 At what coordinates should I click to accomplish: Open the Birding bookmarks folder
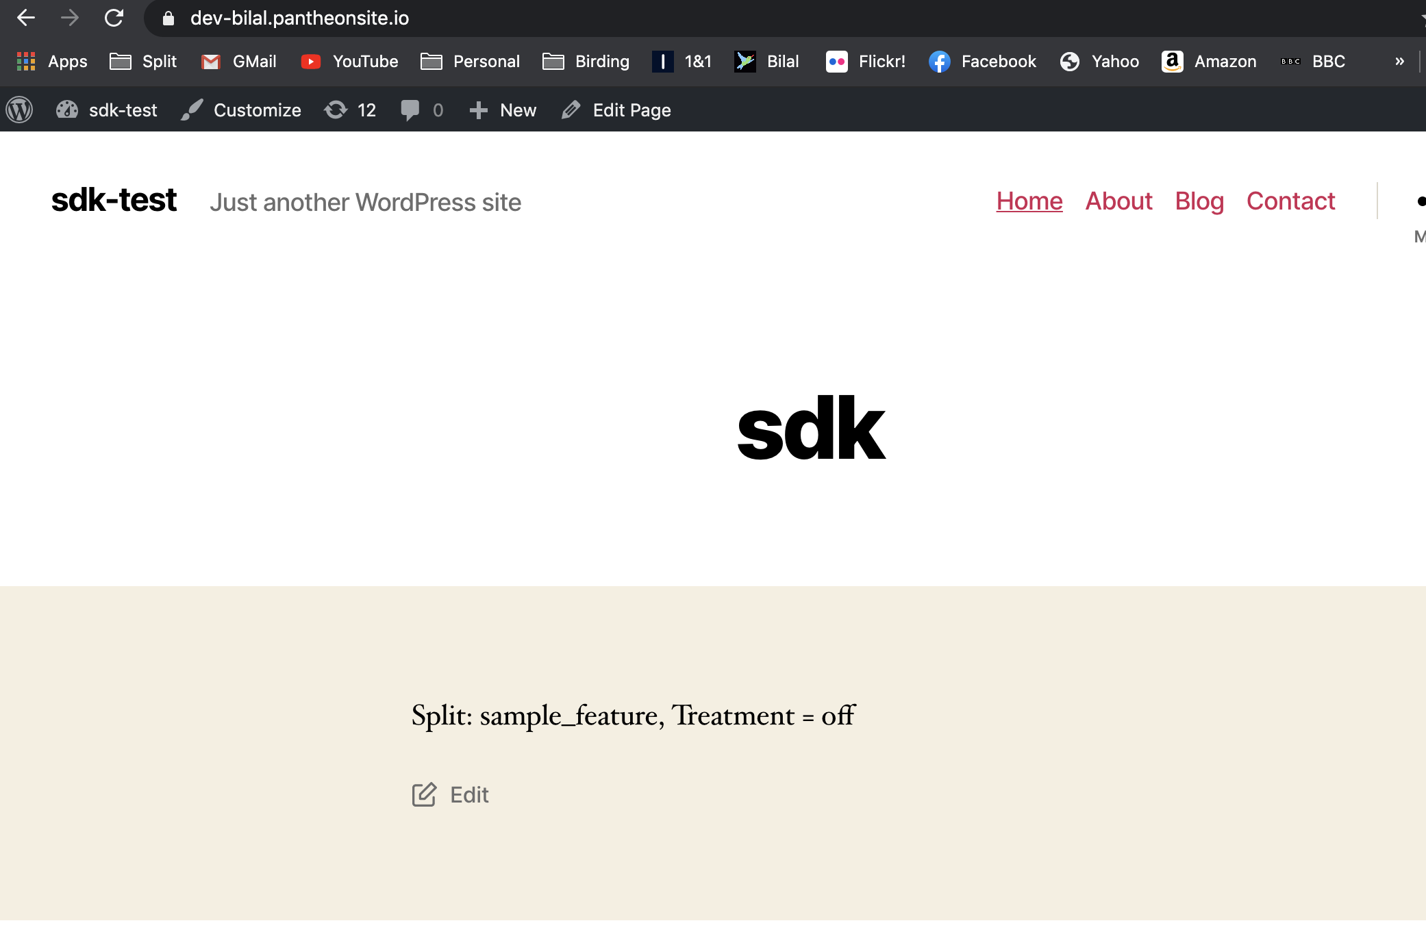point(586,61)
